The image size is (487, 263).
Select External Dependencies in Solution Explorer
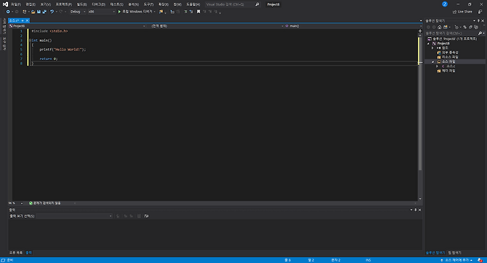(450, 53)
